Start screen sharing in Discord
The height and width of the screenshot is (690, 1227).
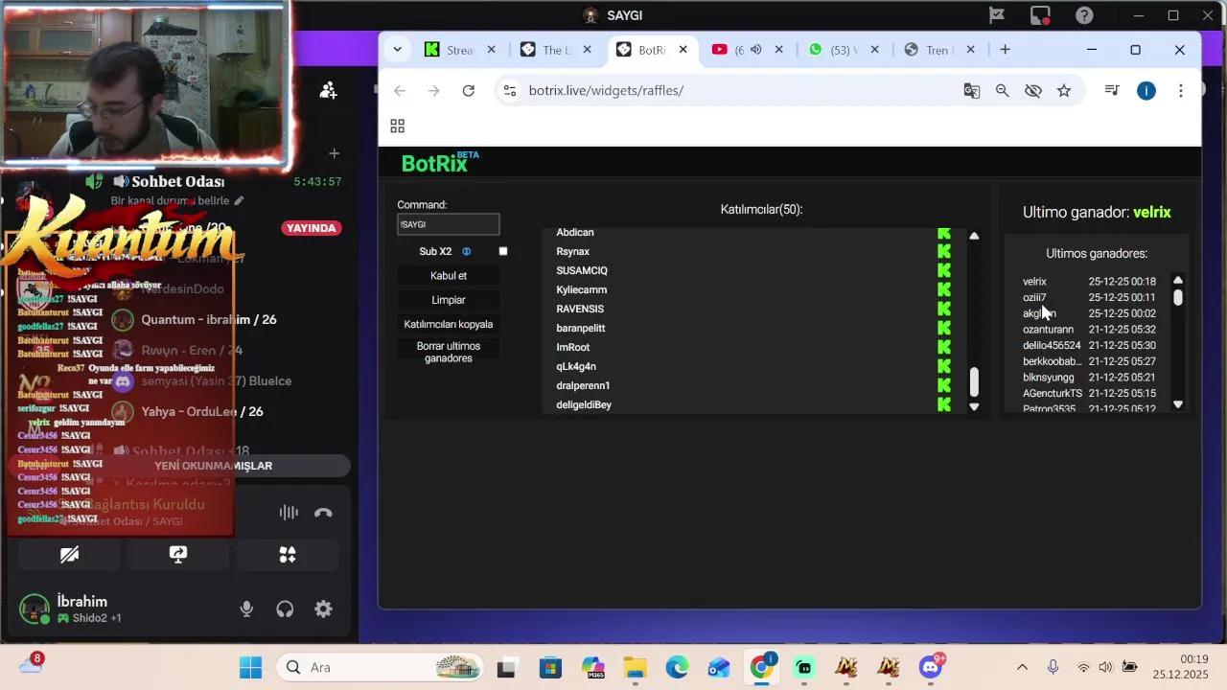point(178,554)
